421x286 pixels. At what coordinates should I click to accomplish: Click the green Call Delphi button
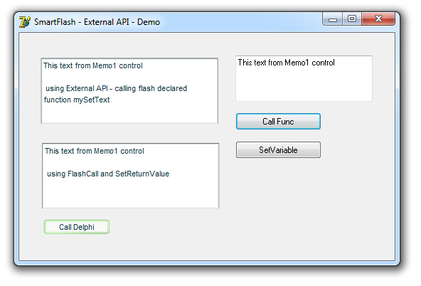point(77,227)
